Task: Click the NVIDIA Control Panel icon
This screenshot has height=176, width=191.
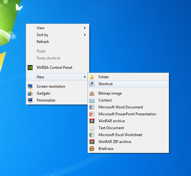Action: pos(30,68)
